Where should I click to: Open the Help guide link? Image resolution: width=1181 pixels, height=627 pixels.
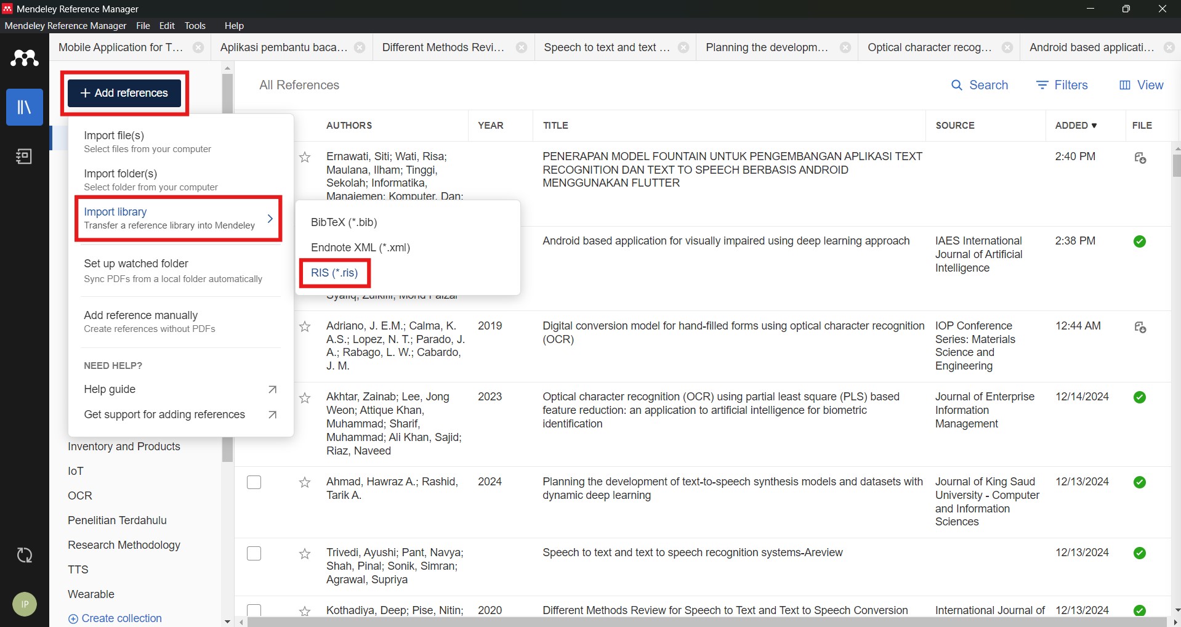[180, 389]
